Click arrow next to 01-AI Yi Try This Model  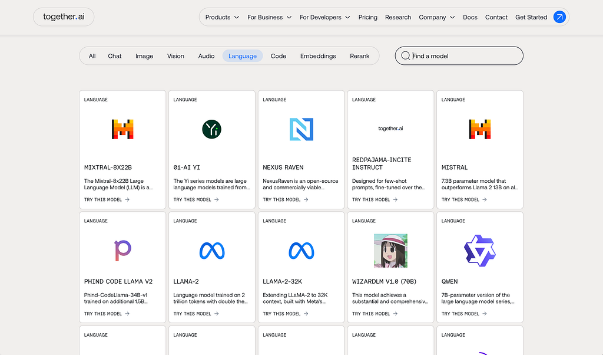tap(217, 199)
